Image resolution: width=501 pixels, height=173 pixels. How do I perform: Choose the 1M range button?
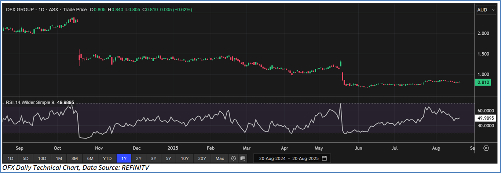[59, 158]
